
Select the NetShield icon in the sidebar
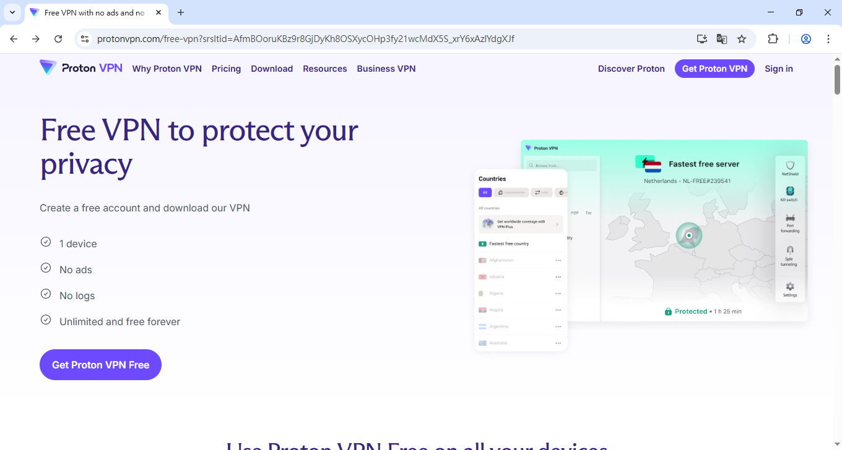pos(791,164)
